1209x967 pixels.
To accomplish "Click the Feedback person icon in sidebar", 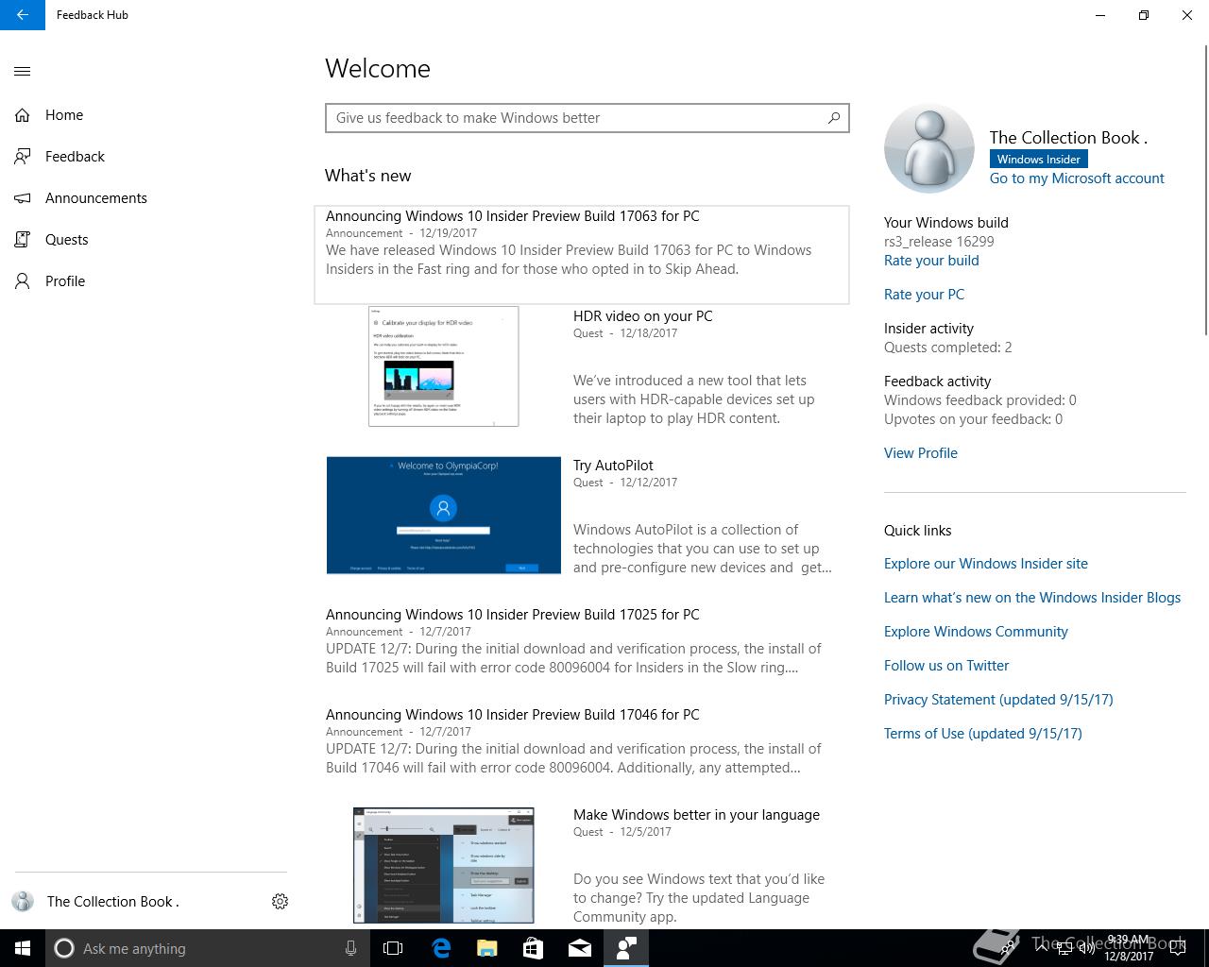I will pyautogui.click(x=23, y=157).
